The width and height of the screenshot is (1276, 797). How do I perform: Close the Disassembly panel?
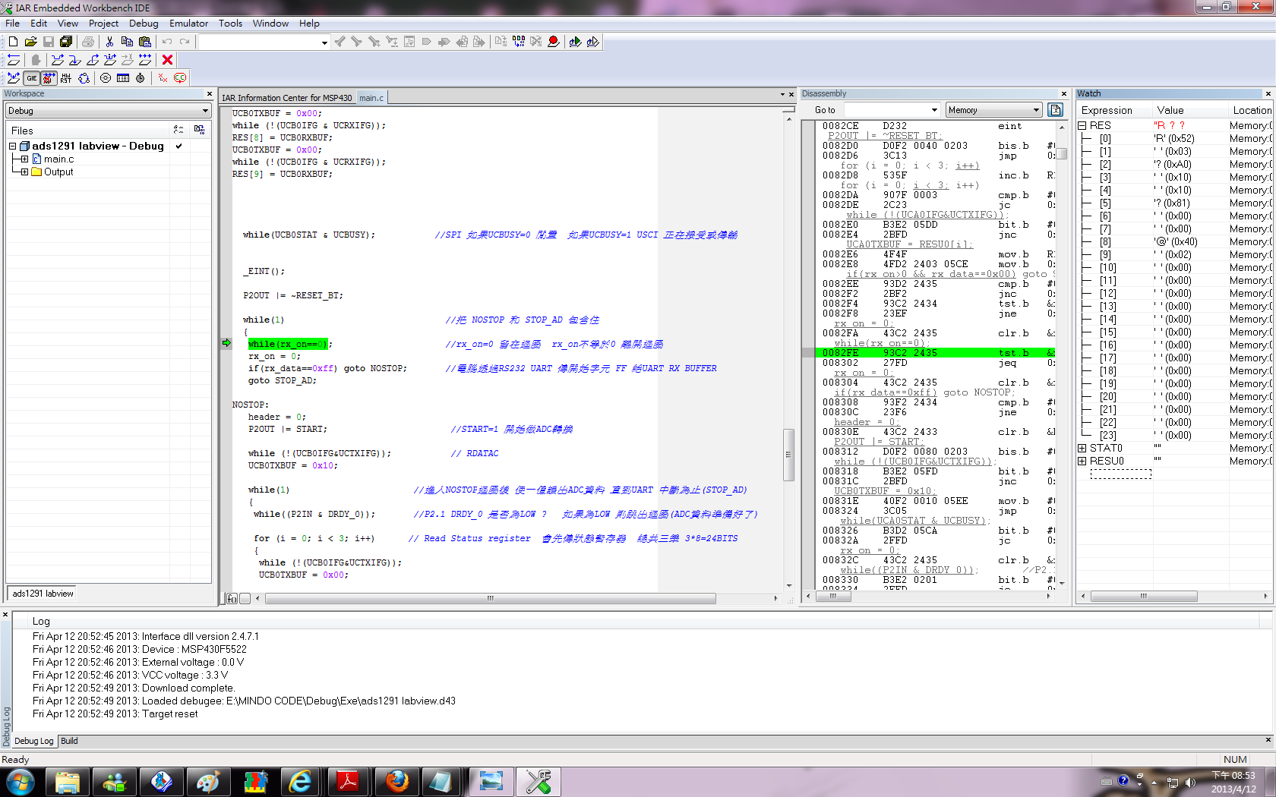coord(1063,94)
